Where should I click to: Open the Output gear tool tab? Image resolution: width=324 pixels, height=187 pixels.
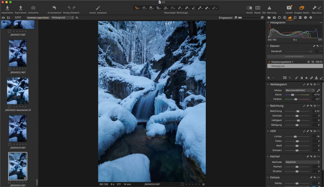coord(311,18)
